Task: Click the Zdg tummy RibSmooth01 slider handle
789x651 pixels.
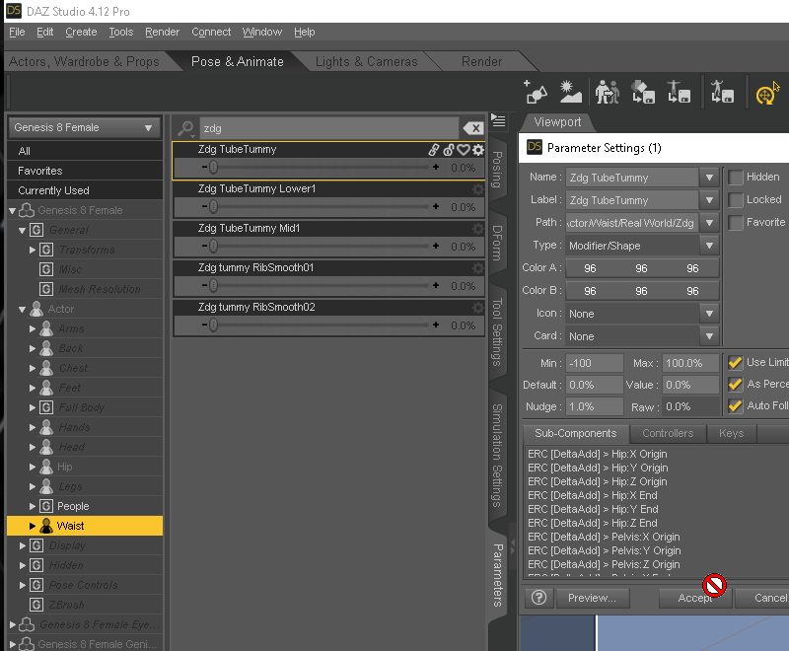Action: coord(213,285)
